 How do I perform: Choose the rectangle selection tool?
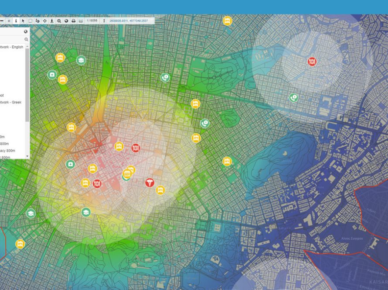[31, 21]
